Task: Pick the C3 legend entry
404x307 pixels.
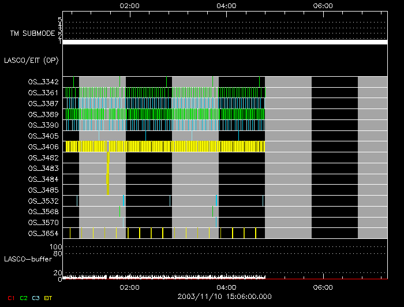Action: [x=36, y=298]
